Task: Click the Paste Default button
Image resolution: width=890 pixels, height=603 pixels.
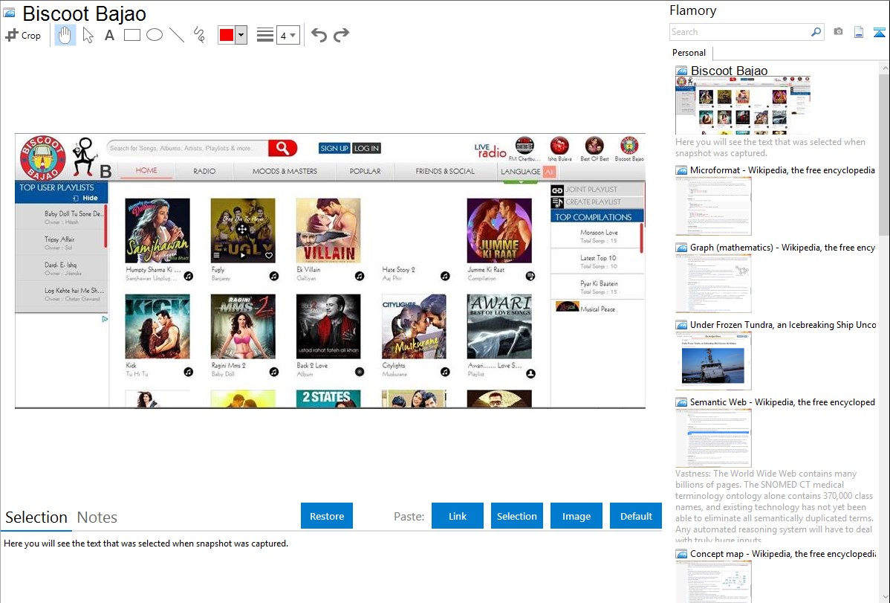Action: click(636, 516)
